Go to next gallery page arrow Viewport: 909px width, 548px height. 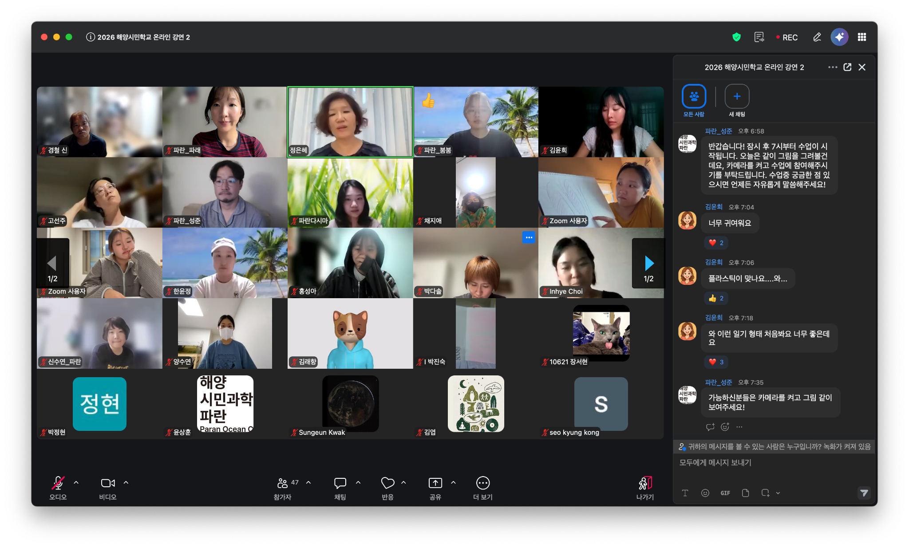coord(648,264)
